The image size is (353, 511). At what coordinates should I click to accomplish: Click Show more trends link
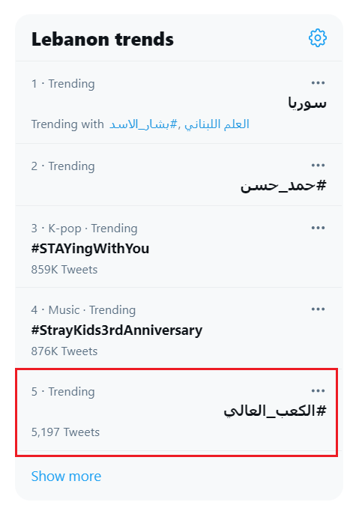[66, 476]
